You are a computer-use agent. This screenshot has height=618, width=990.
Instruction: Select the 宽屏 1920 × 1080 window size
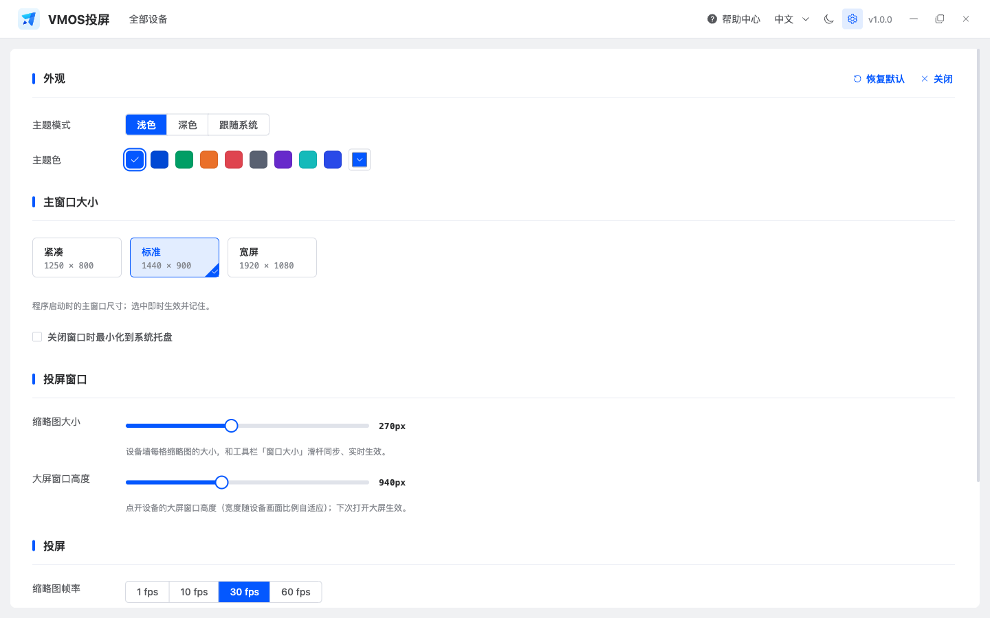click(272, 257)
